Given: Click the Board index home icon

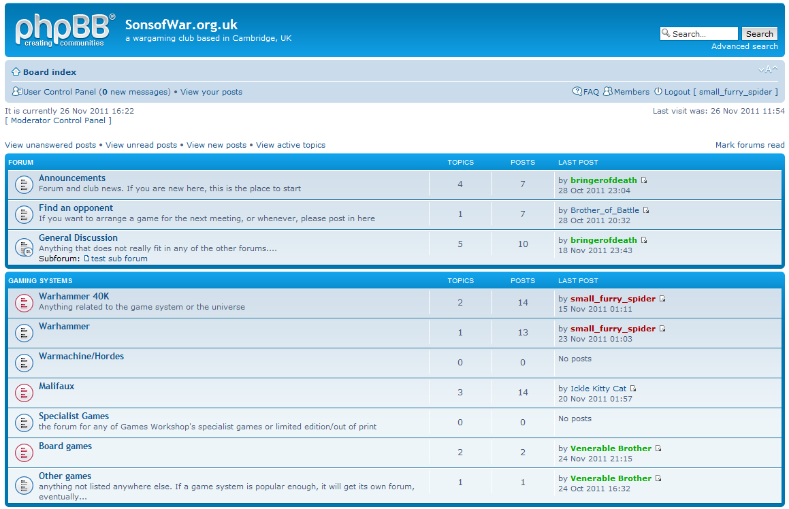Looking at the screenshot, I should [16, 71].
